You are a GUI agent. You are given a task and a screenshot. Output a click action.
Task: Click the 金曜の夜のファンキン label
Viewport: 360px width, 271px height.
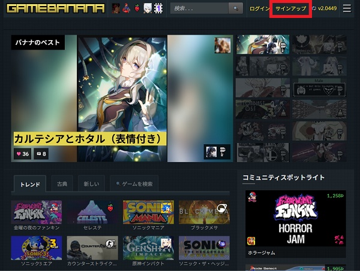[37, 228]
